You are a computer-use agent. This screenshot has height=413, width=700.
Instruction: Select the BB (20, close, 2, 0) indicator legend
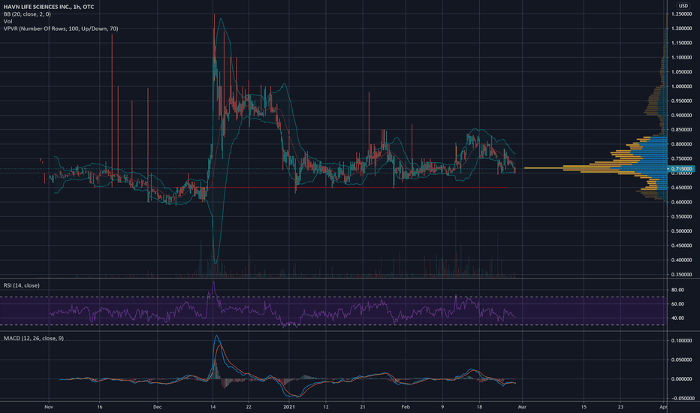pyautogui.click(x=27, y=14)
